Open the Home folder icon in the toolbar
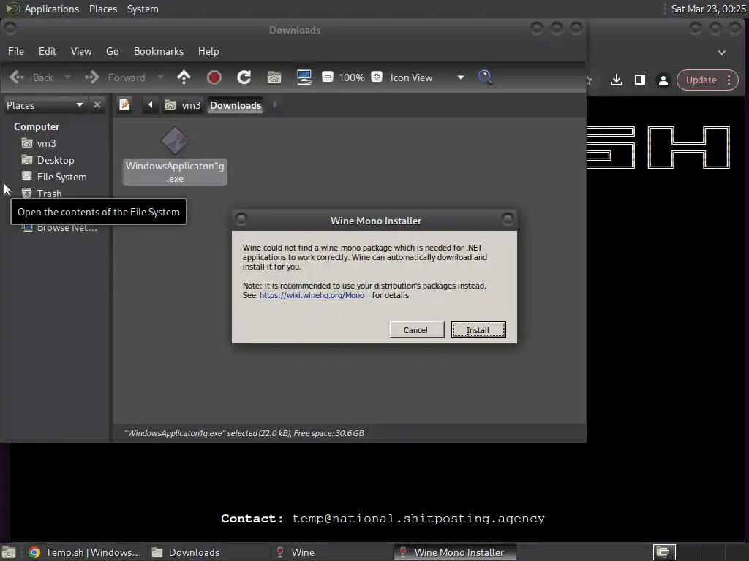Viewport: 749px width, 561px height. [x=274, y=77]
